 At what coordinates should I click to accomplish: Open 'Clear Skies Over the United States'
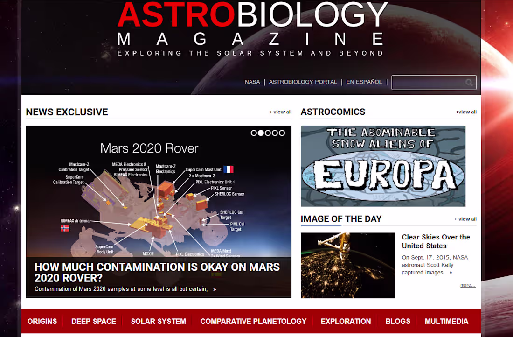[x=436, y=241]
